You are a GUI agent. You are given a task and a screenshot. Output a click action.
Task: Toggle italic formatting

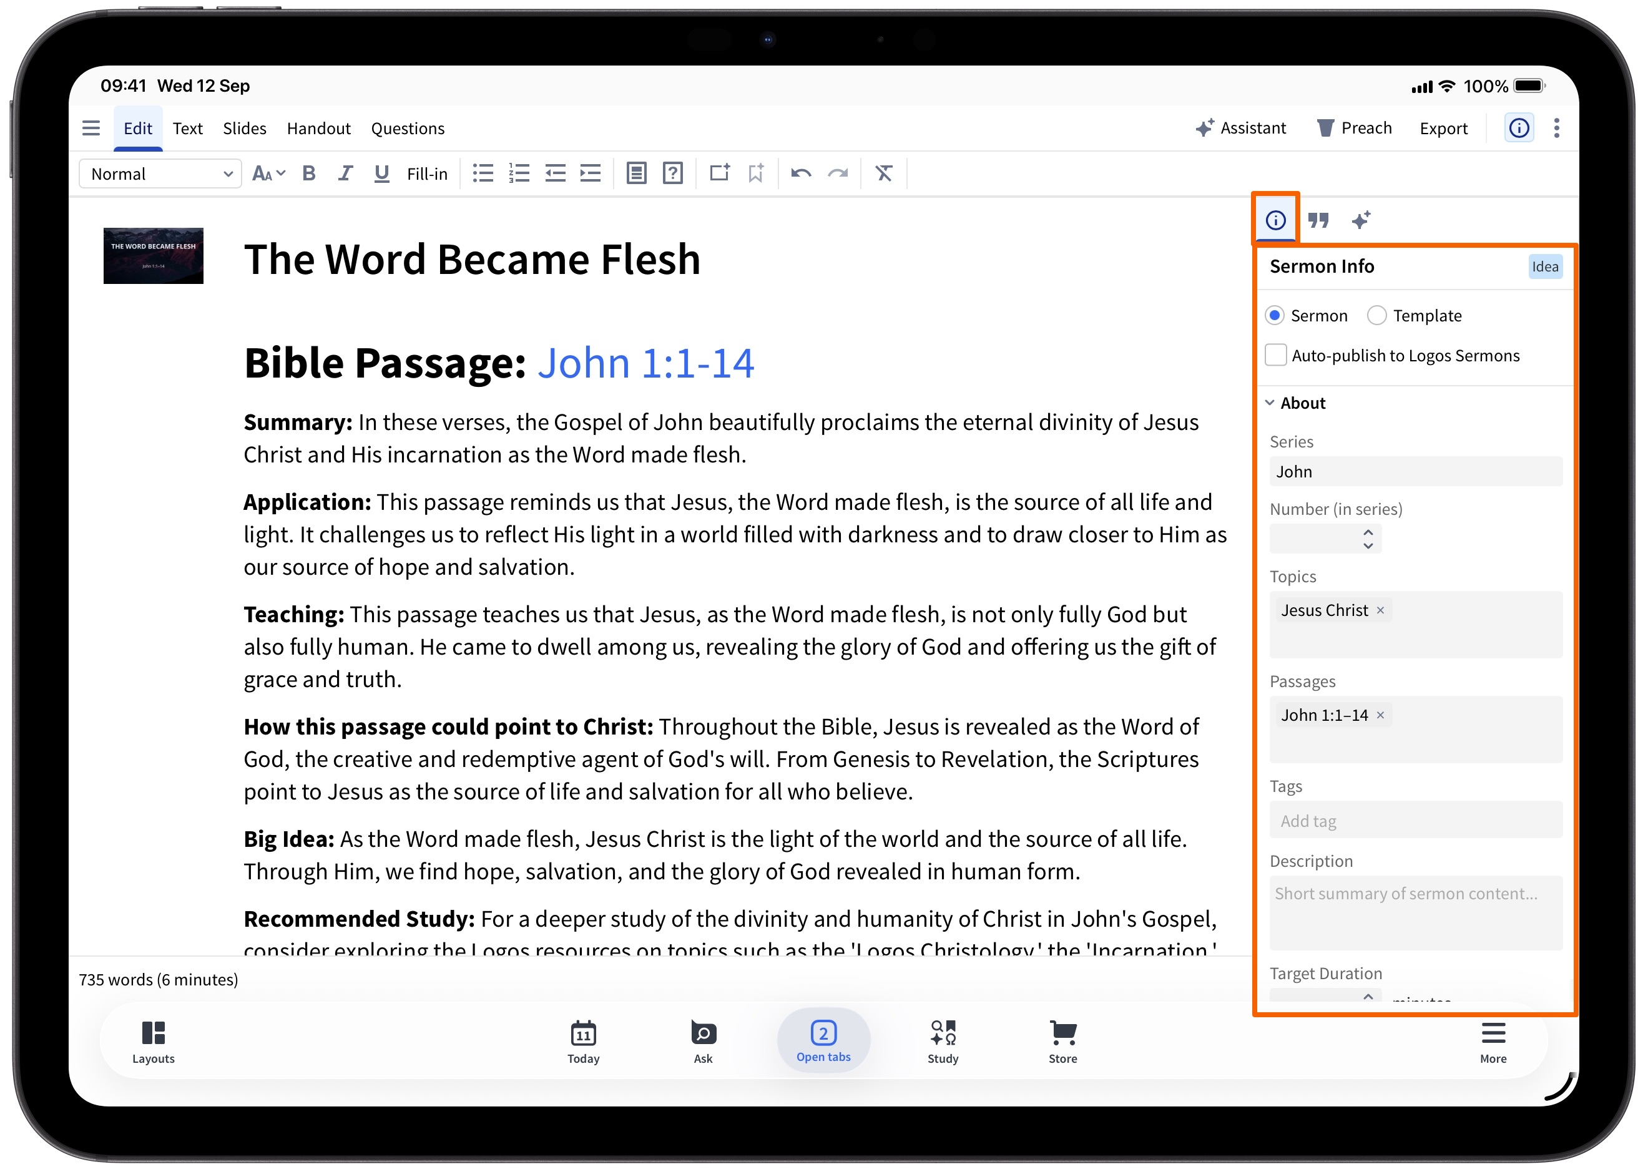pos(345,174)
